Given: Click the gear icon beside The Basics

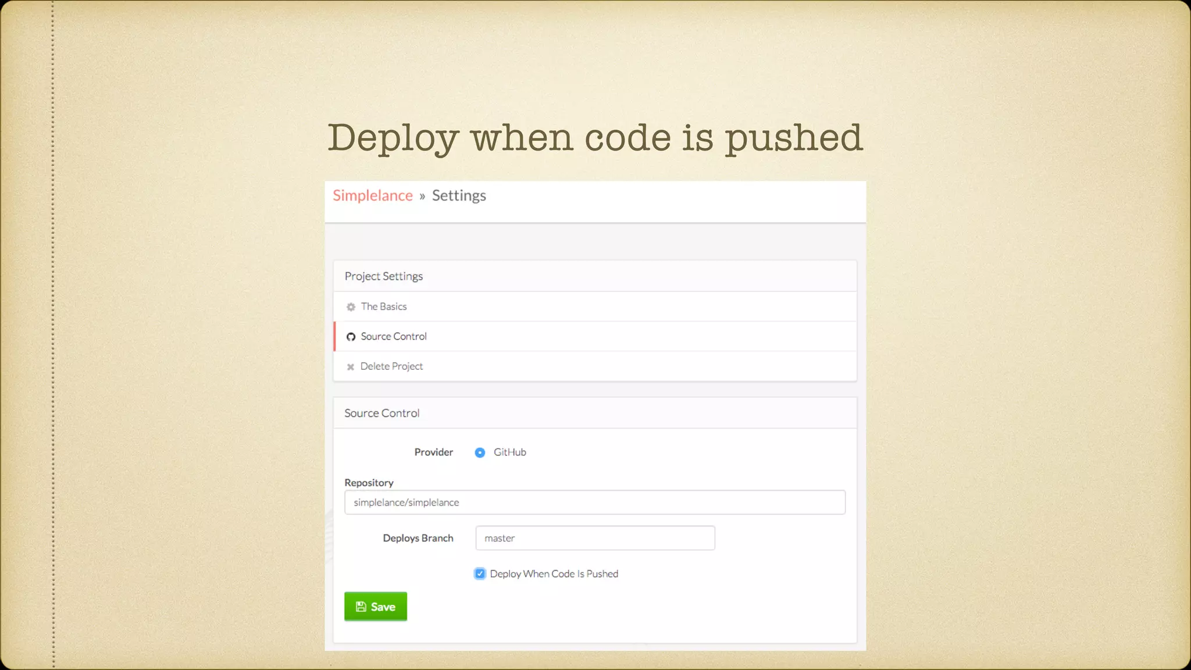Looking at the screenshot, I should click(351, 307).
